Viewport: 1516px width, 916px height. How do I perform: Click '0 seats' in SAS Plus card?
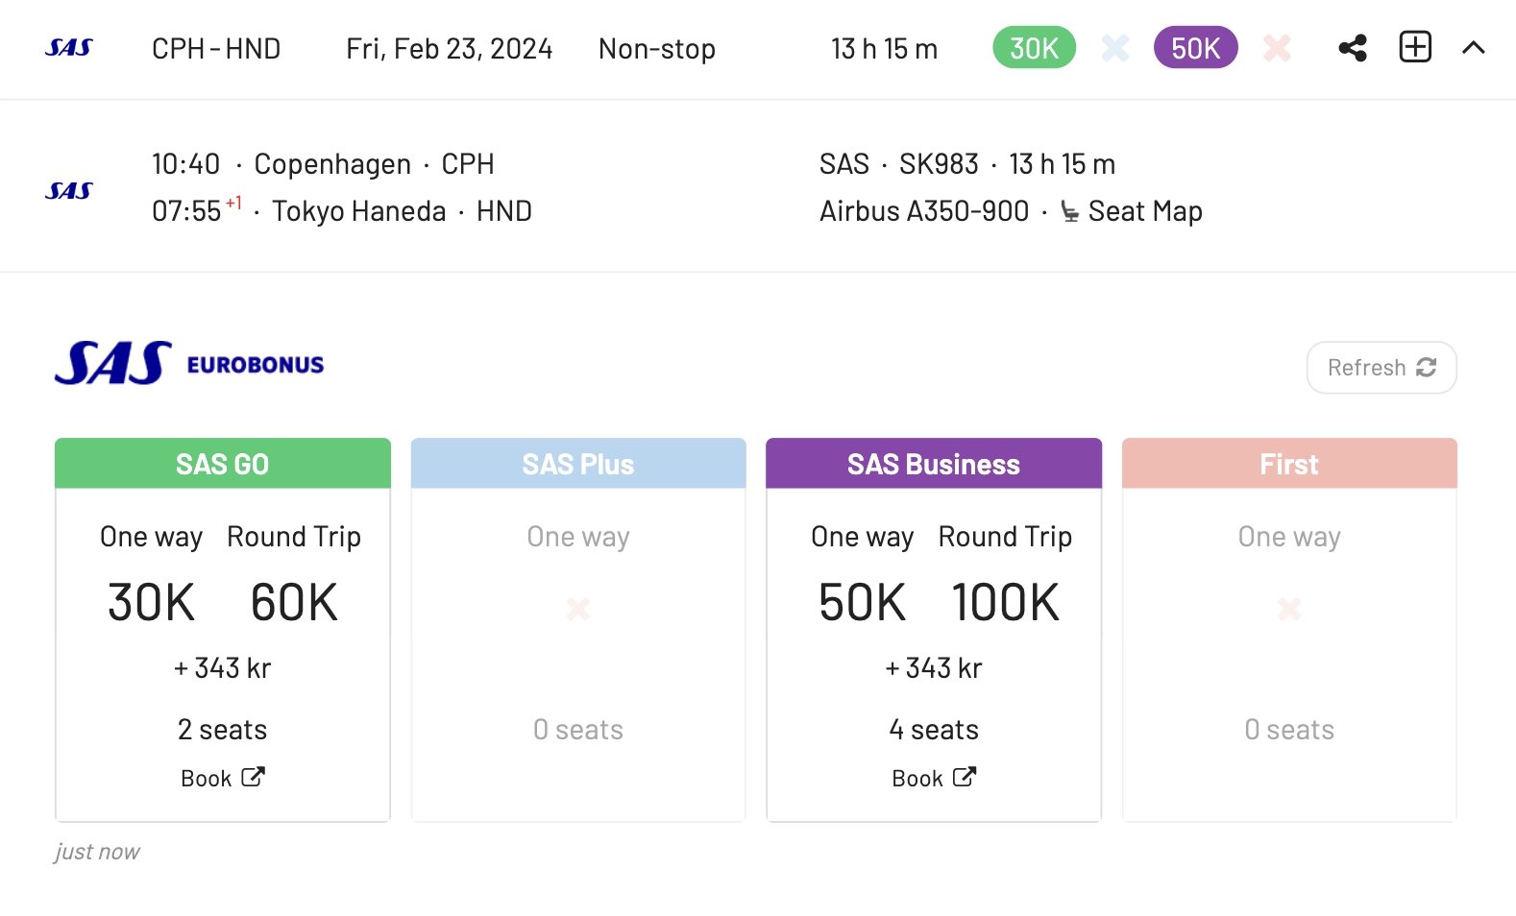coord(578,730)
